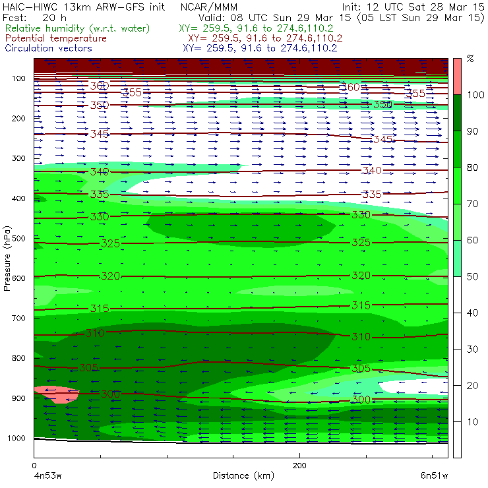
Task: Click the green 'Relative humidity (w.r.t. water)' legend
Action: pos(78,28)
